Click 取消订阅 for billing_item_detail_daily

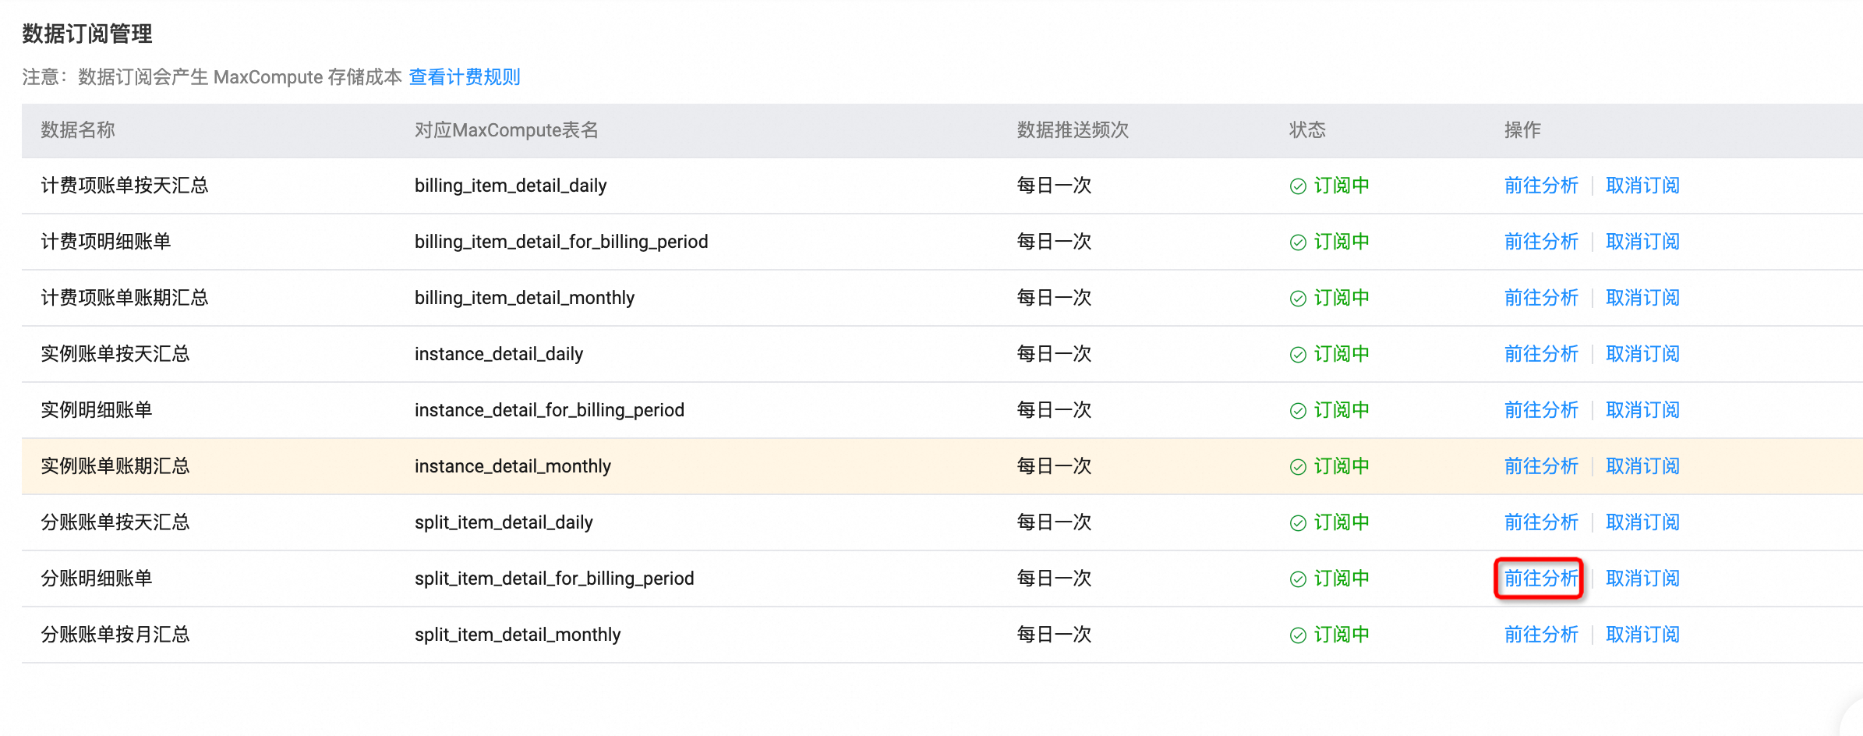point(1642,186)
